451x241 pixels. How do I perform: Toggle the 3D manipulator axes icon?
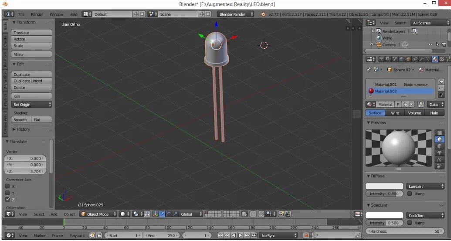tap(155, 214)
